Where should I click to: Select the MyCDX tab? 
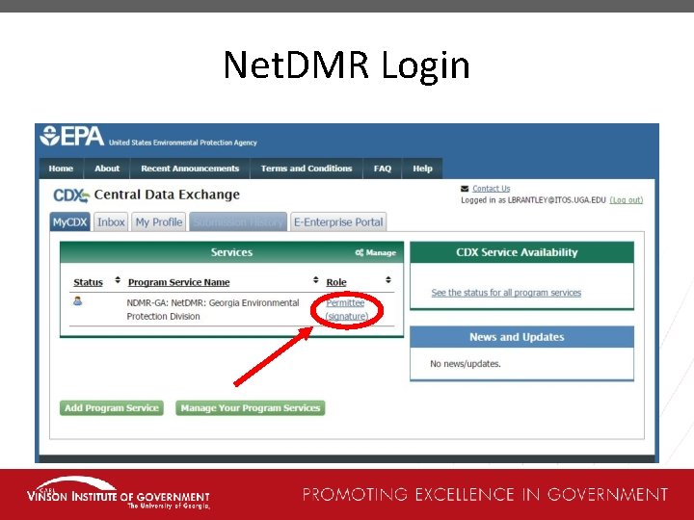coord(70,222)
